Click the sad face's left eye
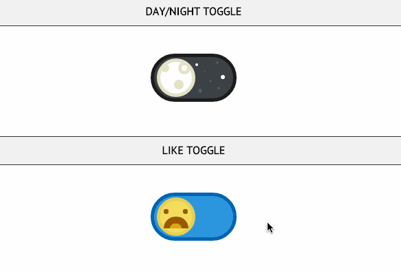Screen dimensions: 401x271 [166, 211]
